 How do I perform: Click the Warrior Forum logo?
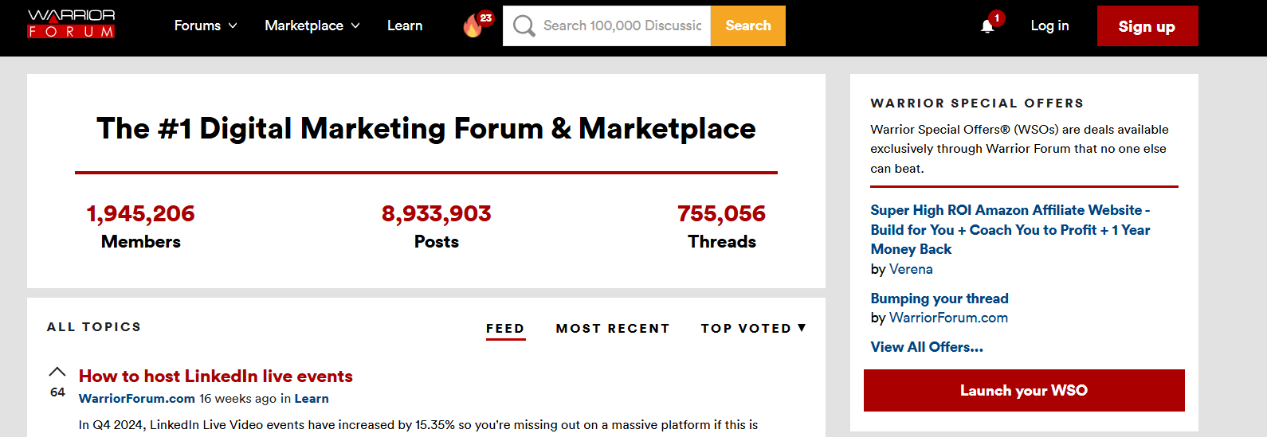pyautogui.click(x=71, y=24)
